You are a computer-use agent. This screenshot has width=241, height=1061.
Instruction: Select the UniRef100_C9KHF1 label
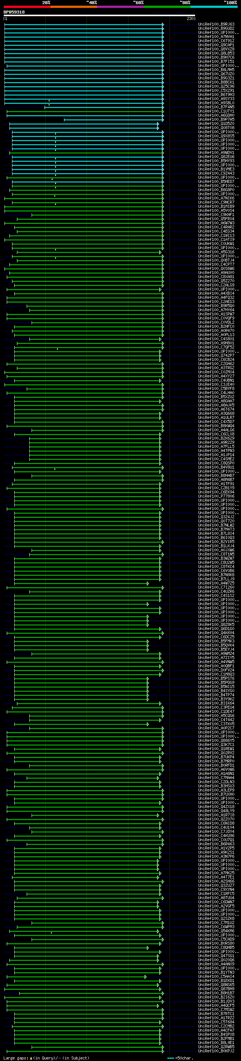click(216, 215)
